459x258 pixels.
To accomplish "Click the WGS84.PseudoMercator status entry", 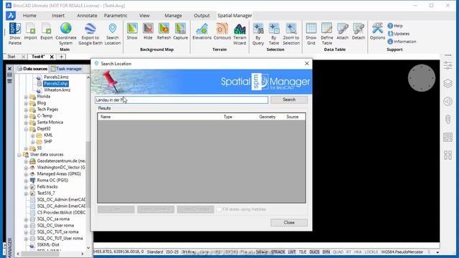I will point(402,252).
